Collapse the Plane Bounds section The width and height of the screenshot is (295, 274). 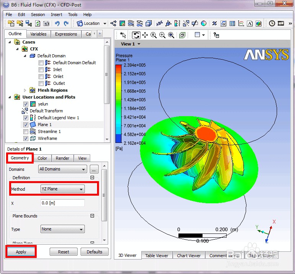pos(92,216)
